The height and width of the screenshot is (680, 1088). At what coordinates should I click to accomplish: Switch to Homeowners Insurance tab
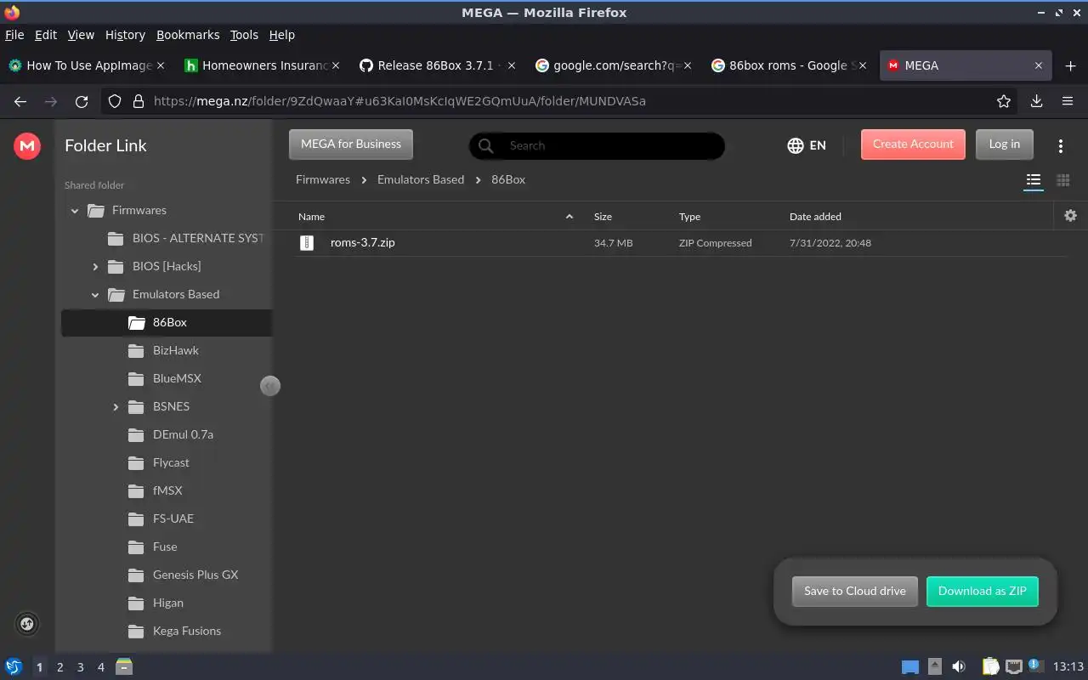(x=261, y=65)
